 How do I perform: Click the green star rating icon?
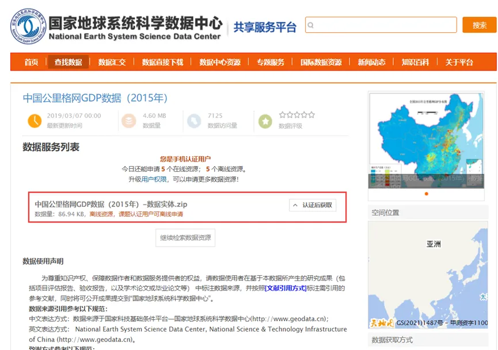click(265, 121)
